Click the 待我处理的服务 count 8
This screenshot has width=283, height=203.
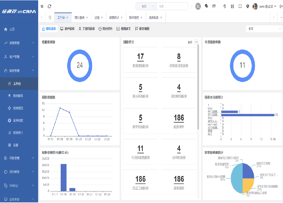pos(179,56)
